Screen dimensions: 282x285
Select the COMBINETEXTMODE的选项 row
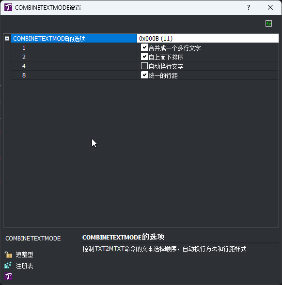point(74,38)
